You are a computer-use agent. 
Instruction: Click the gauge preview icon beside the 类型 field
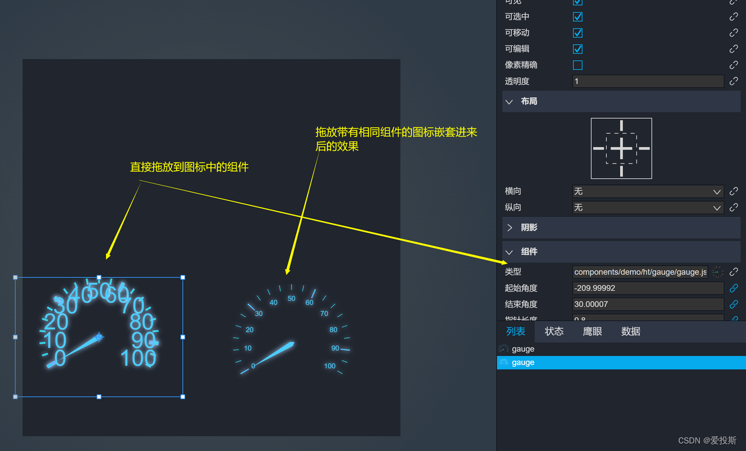[717, 272]
